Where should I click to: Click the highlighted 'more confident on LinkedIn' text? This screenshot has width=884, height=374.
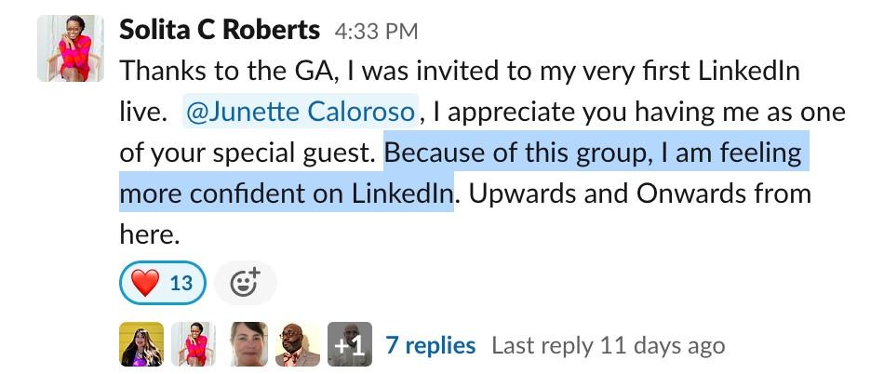(286, 194)
